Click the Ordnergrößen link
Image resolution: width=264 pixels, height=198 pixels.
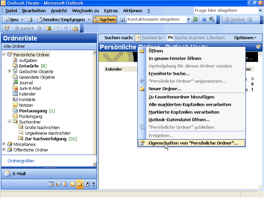(21, 161)
